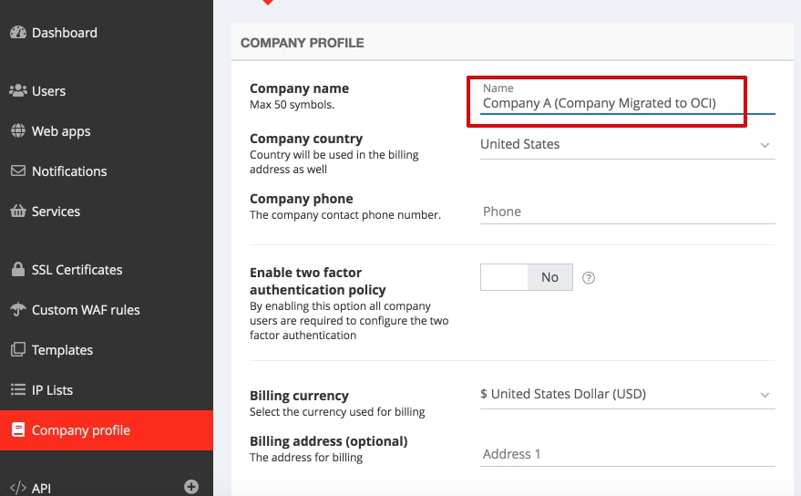This screenshot has width=801, height=496.
Task: Click the Users group icon
Action: (x=17, y=91)
